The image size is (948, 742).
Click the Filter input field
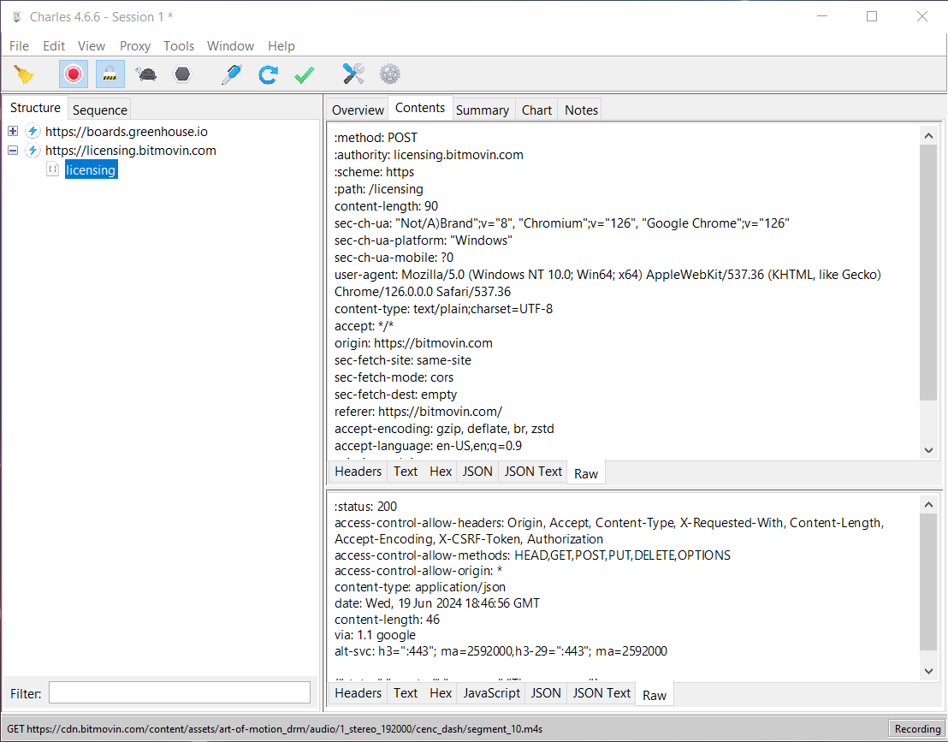tap(180, 693)
